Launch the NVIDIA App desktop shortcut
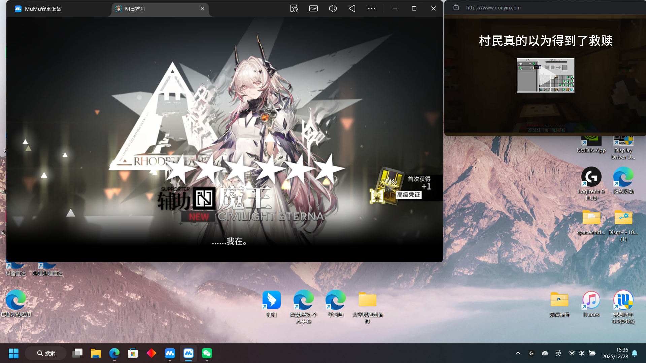 (591, 145)
